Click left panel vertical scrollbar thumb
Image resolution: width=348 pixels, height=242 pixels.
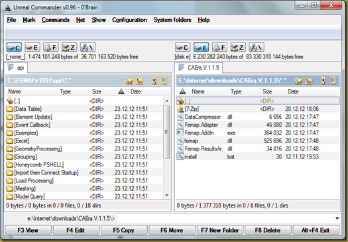coord(167,132)
